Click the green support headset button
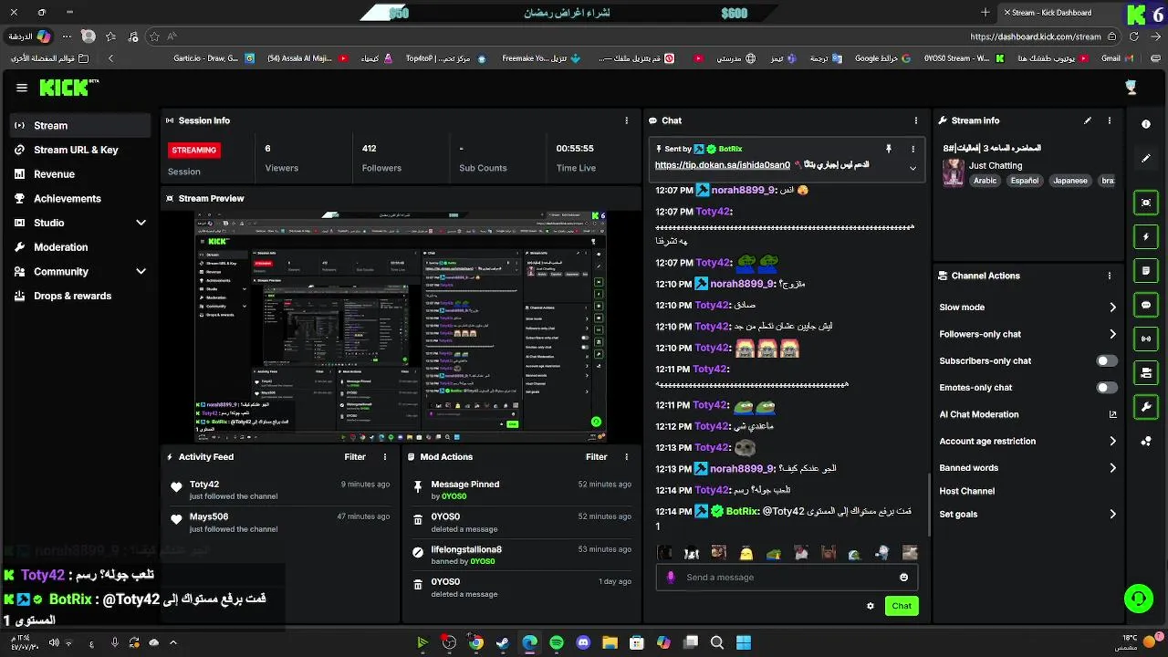Viewport: 1168px width, 657px height. tap(1138, 599)
